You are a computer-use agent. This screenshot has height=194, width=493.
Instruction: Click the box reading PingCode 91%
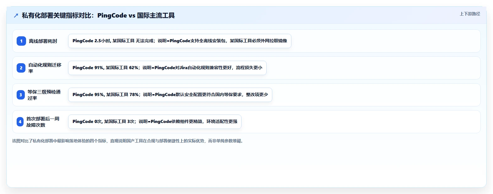tap(167, 68)
